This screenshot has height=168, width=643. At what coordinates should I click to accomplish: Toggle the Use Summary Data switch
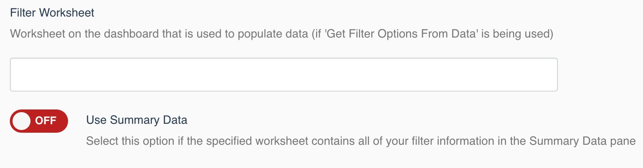click(39, 121)
